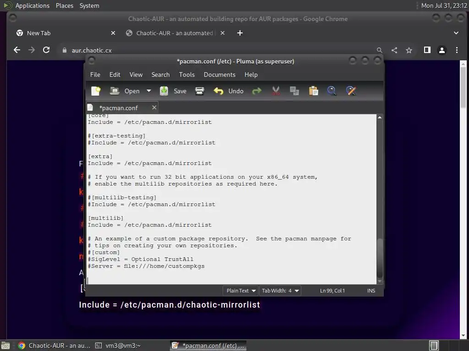The image size is (469, 351).
Task: Redo with the green arrow icon
Action: (256, 91)
